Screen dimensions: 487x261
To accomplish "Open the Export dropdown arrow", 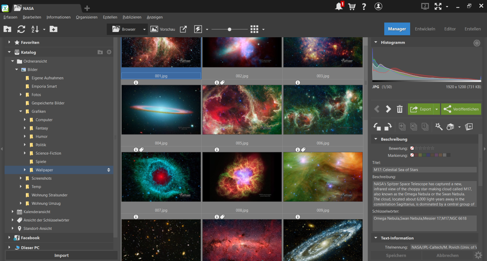I will (436, 109).
